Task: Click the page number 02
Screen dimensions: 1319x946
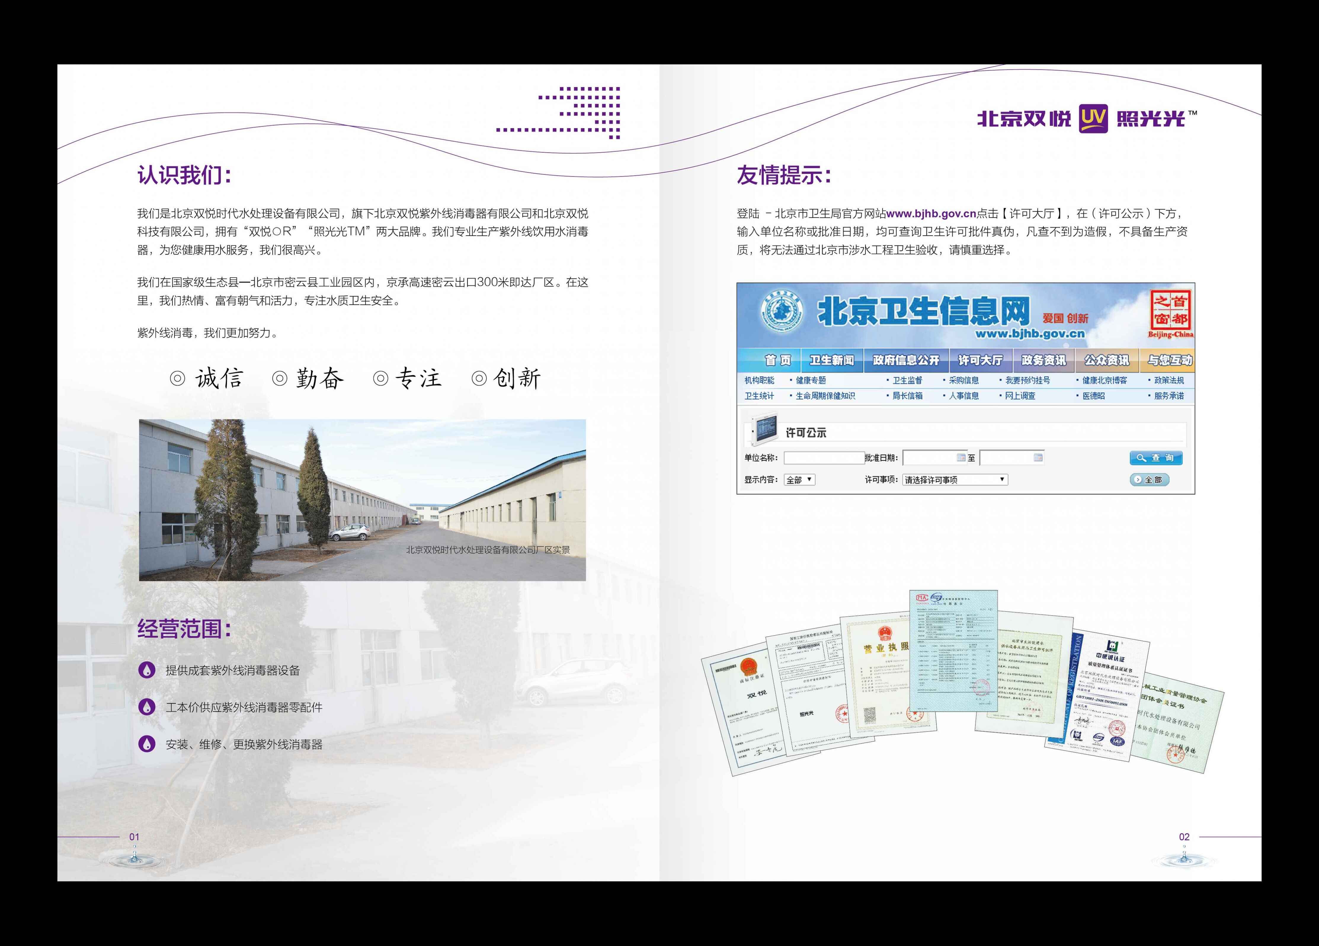Action: coord(1184,837)
